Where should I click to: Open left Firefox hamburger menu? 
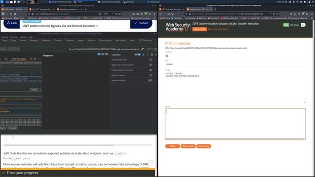155,14
